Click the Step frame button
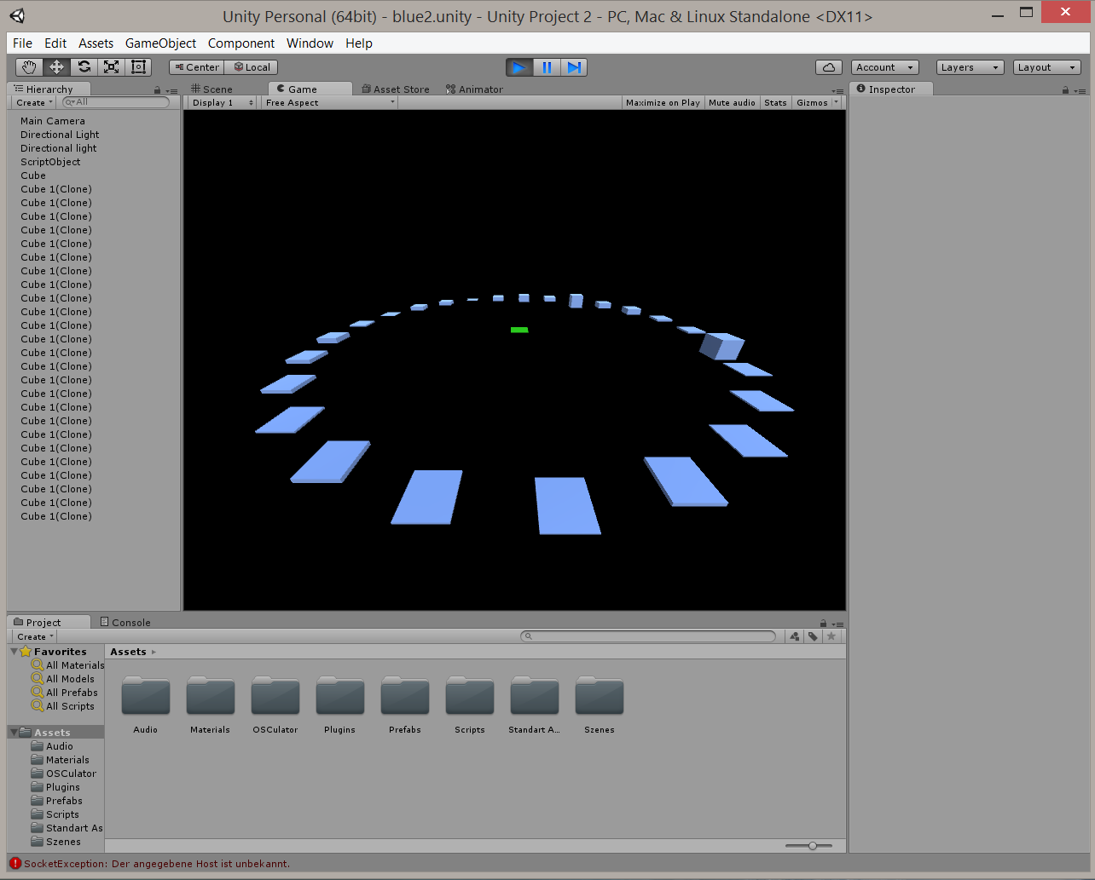Image resolution: width=1095 pixels, height=880 pixels. (x=574, y=67)
